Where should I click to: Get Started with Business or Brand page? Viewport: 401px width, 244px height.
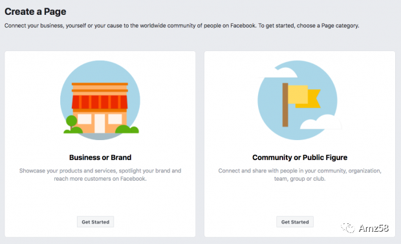[x=95, y=222]
